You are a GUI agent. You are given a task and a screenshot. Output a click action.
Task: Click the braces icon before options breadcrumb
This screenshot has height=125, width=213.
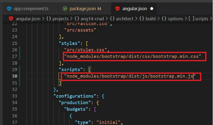164,18
